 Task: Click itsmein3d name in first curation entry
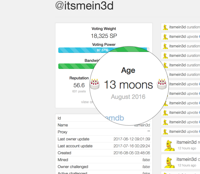pyautogui.click(x=177, y=27)
